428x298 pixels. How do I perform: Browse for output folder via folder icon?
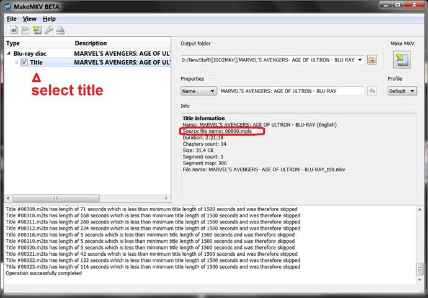click(372, 60)
